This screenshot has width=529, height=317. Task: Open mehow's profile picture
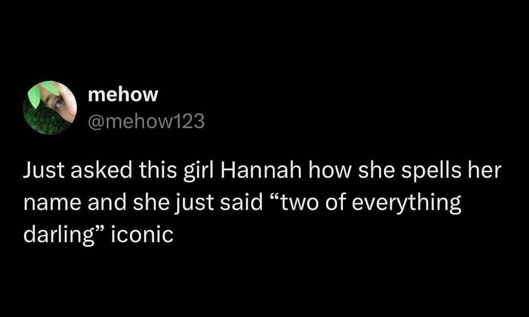pyautogui.click(x=50, y=108)
